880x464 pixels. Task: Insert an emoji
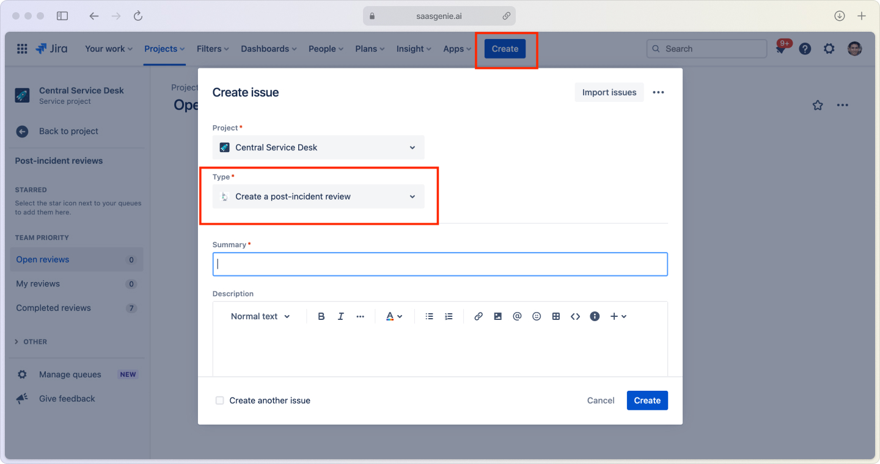(537, 316)
